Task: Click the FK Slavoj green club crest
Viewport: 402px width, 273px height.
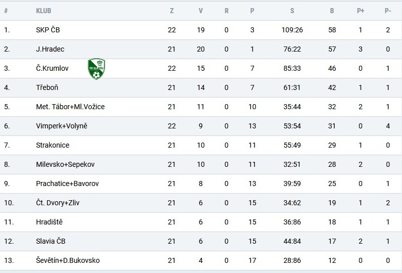Action: coord(96,69)
